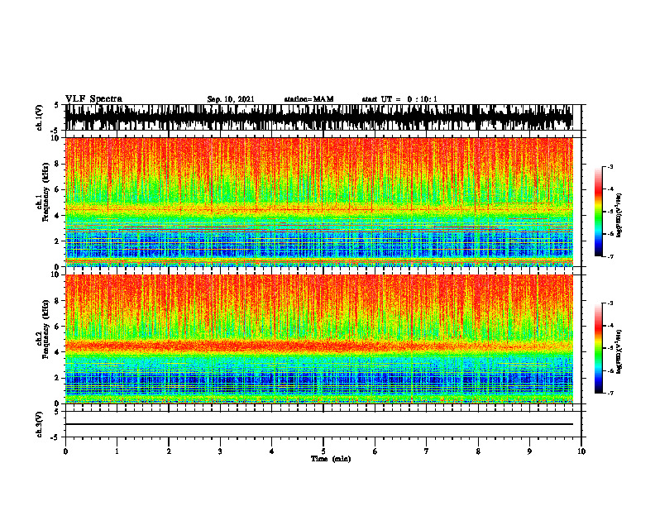Click the "VLF Spectra" title text
655x506 pixels.
(93, 99)
